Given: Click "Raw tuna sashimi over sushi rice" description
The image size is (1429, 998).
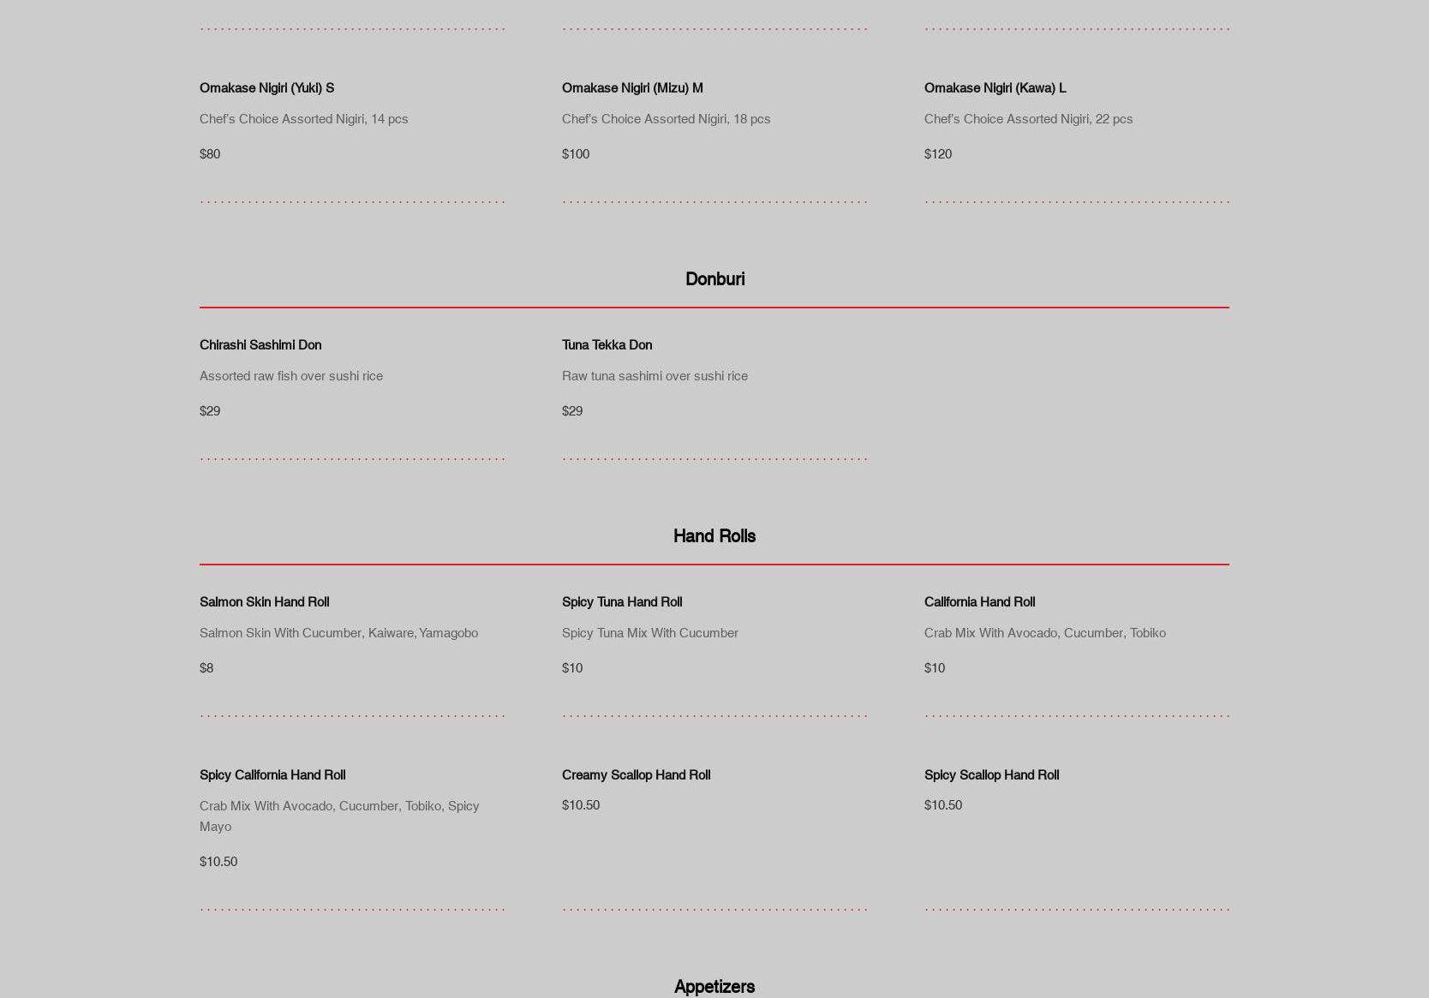Looking at the screenshot, I should [x=654, y=376].
